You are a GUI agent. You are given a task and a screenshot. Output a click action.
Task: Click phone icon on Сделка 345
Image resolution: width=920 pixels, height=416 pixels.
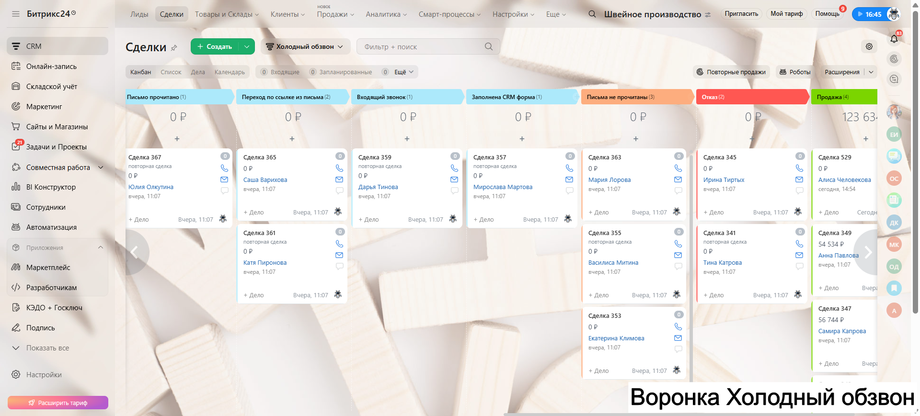[x=799, y=168]
